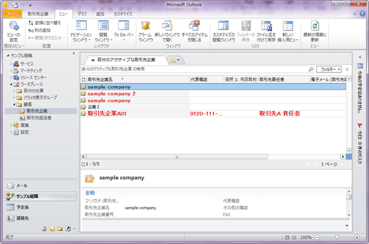Click horizontal scrollbar left arrow
The height and width of the screenshot is (244, 369).
[x=84, y=156]
